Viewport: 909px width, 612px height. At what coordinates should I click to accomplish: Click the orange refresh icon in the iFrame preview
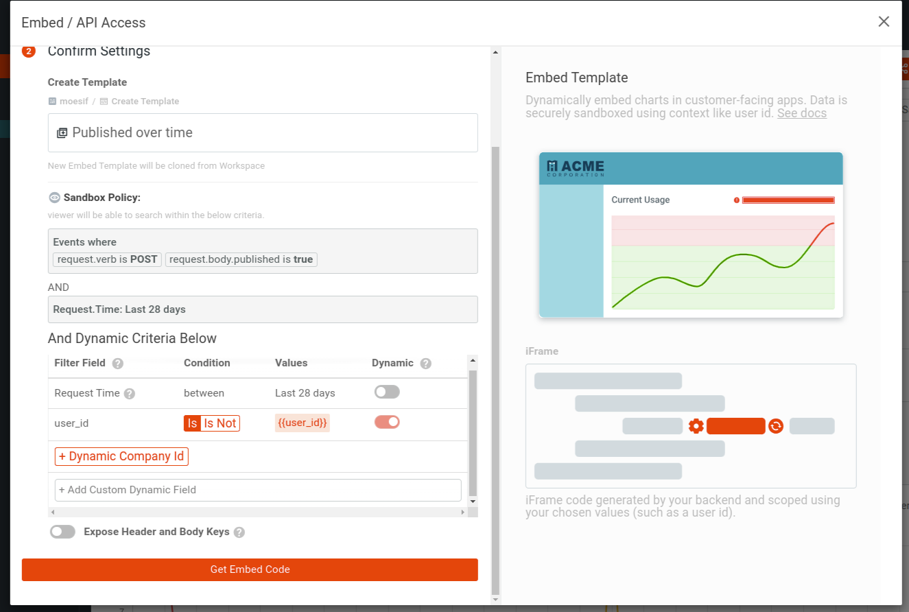click(x=777, y=426)
